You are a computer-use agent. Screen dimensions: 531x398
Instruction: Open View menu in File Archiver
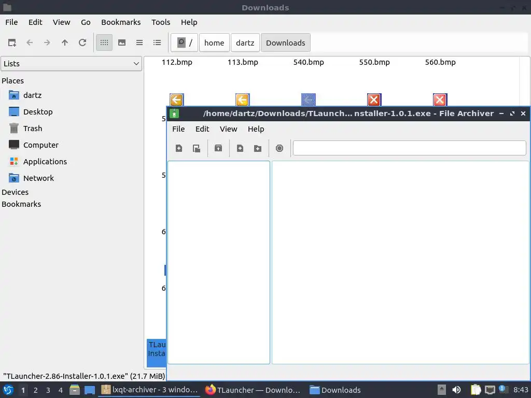(x=228, y=129)
